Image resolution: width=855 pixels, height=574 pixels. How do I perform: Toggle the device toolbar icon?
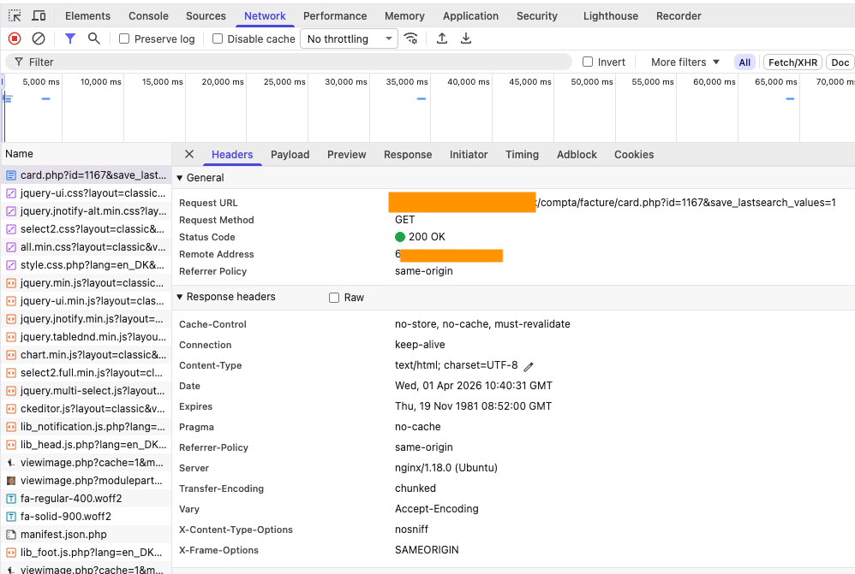pos(39,16)
